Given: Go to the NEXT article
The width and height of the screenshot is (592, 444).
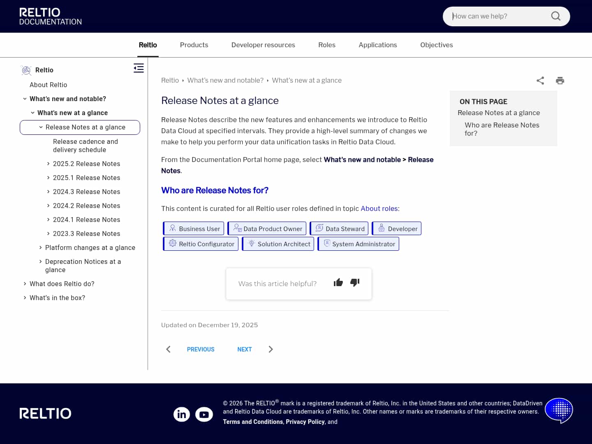Looking at the screenshot, I should 245,349.
